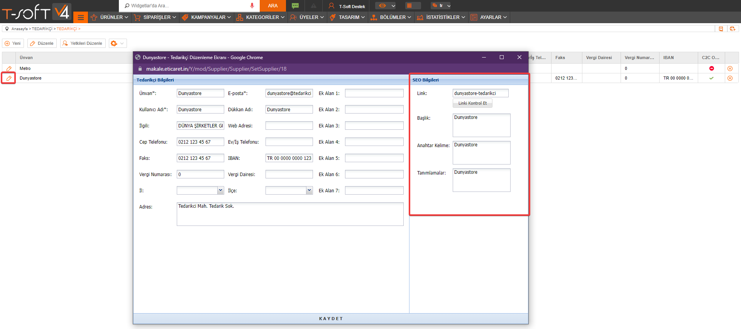Viewport: 741px width, 329px height.
Task: Click the SEO Başlık text area
Action: (x=482, y=125)
